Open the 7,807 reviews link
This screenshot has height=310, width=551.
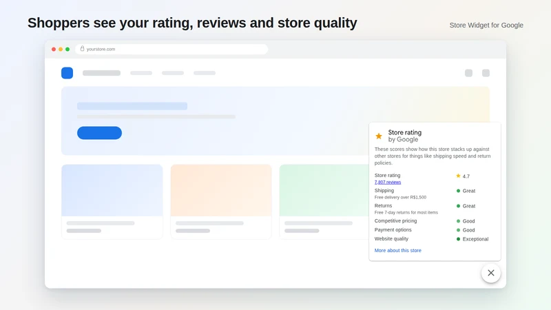(388, 182)
